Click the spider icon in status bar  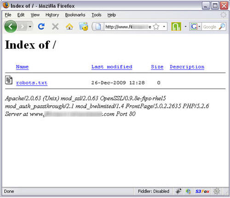(178, 191)
